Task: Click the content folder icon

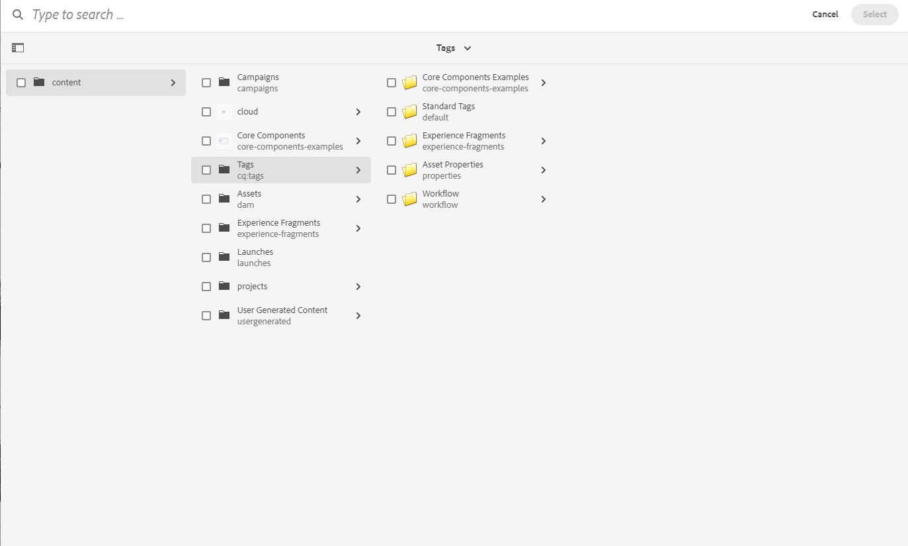Action: pos(39,83)
